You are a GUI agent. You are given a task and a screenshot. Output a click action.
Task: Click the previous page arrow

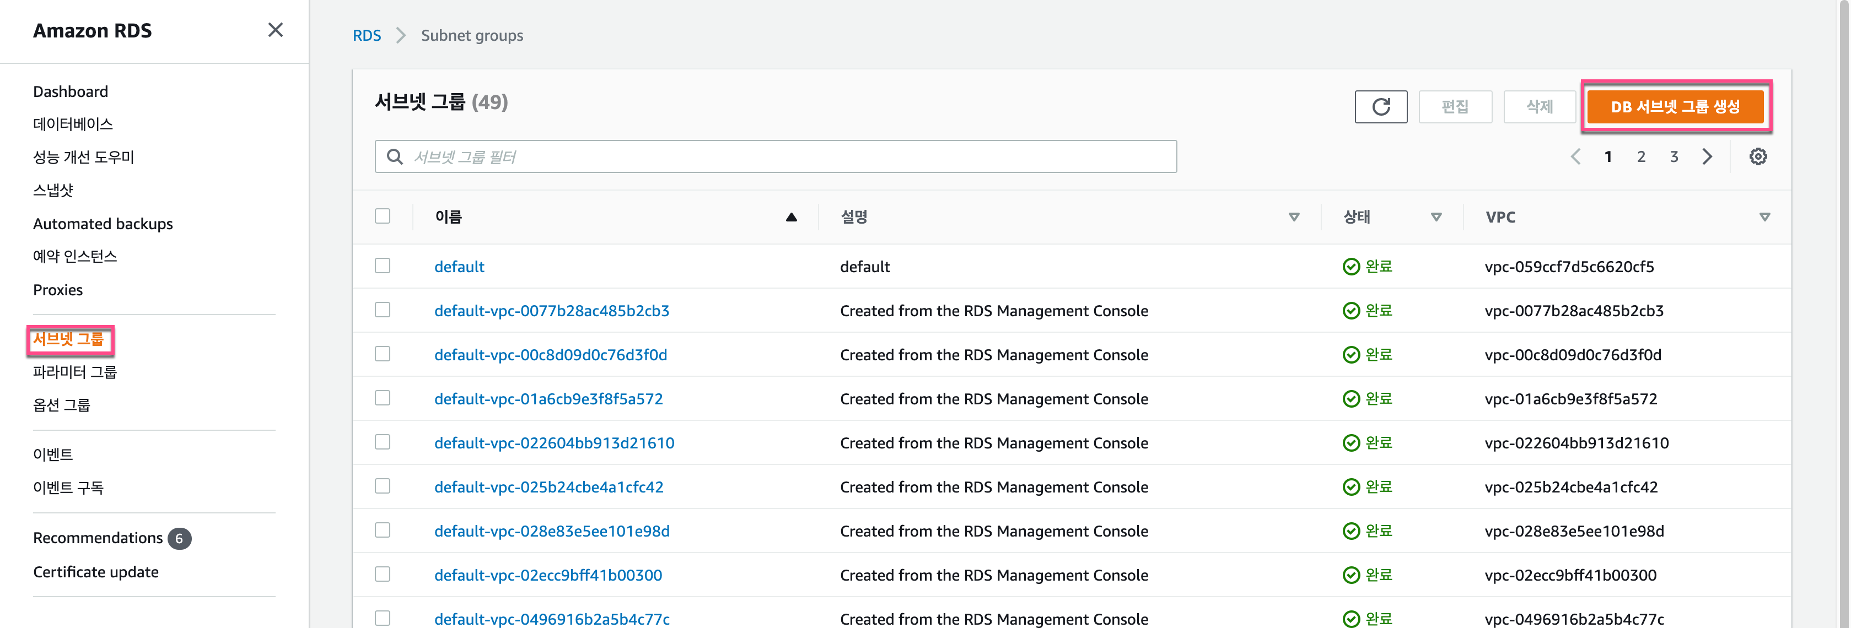point(1575,156)
